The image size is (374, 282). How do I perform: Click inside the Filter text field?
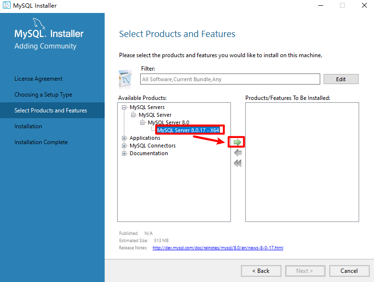(230, 79)
